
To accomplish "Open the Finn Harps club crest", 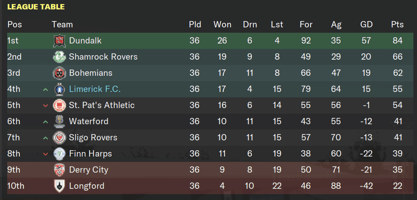I will point(59,154).
